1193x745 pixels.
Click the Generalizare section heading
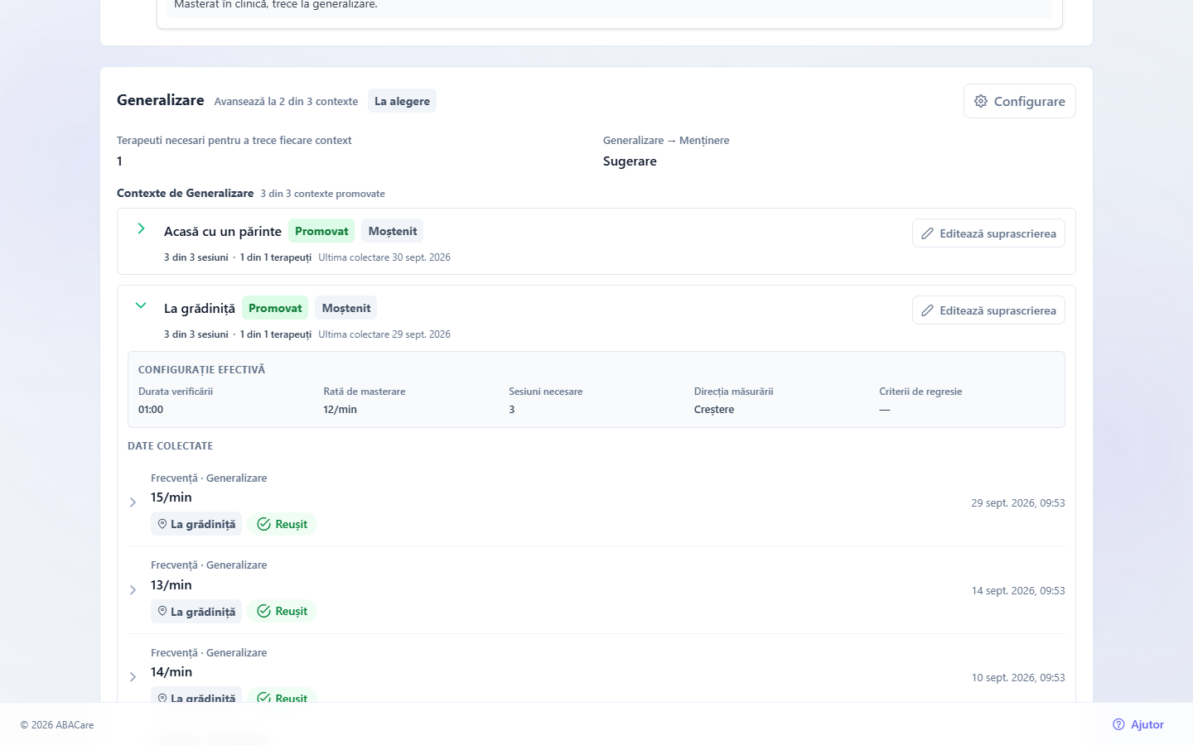pyautogui.click(x=161, y=100)
